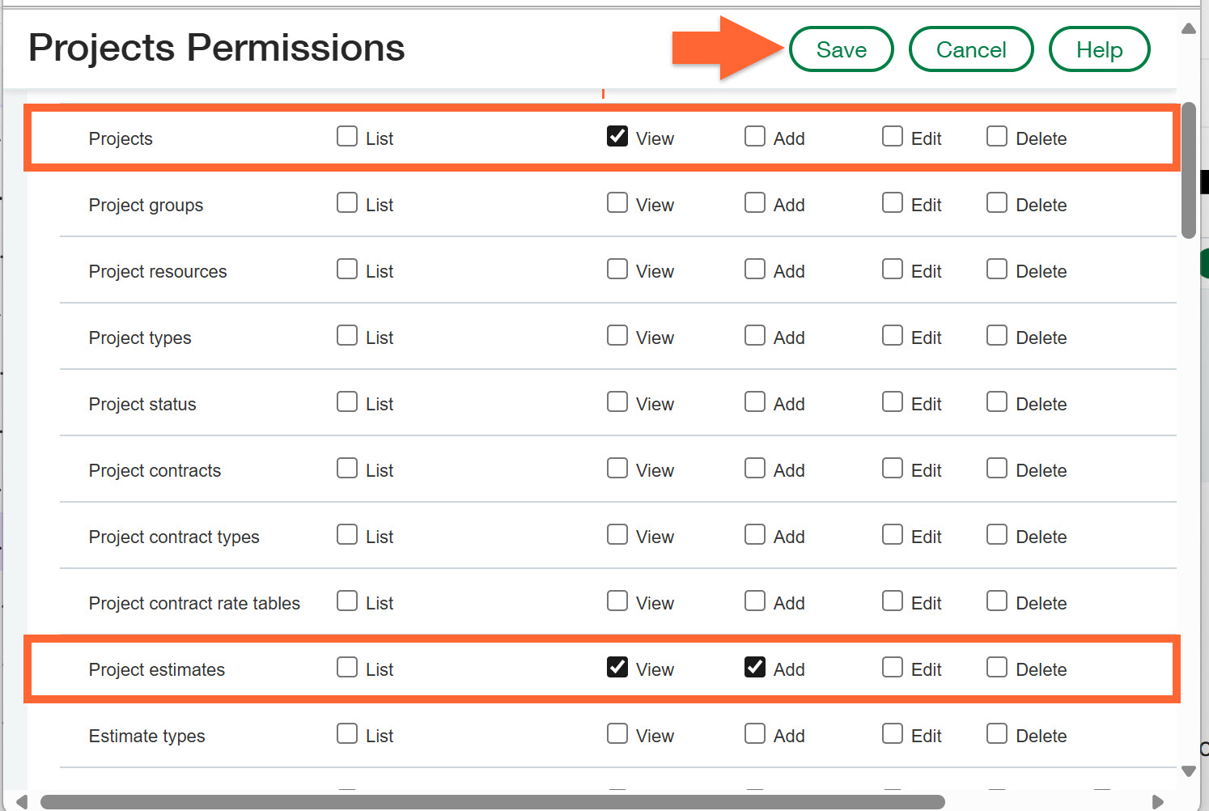Uncheck View for Projects row
Image resolution: width=1209 pixels, height=811 pixels.
[617, 136]
